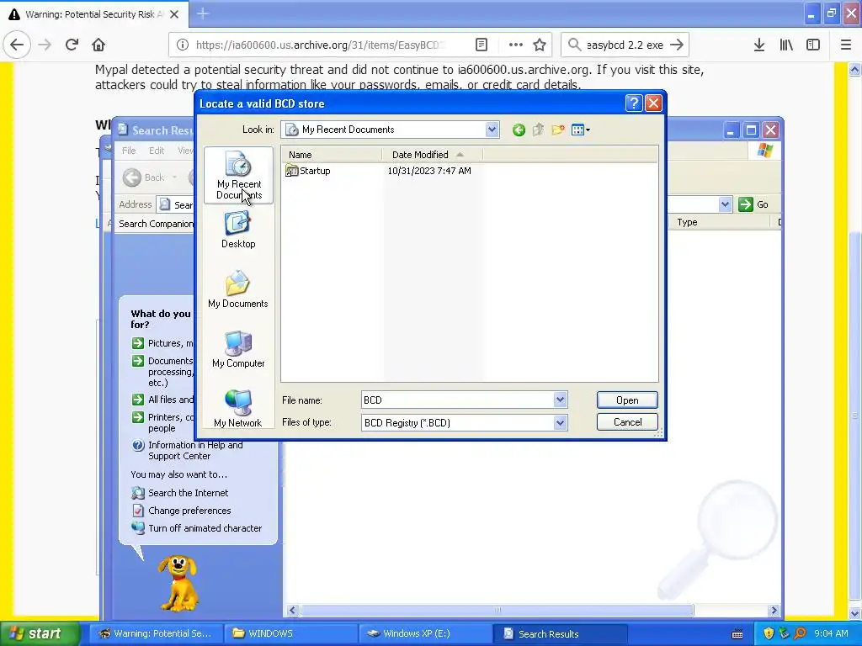This screenshot has height=646, width=862.
Task: Switch to Windows XP (E:) taskbar item
Action: 425,633
